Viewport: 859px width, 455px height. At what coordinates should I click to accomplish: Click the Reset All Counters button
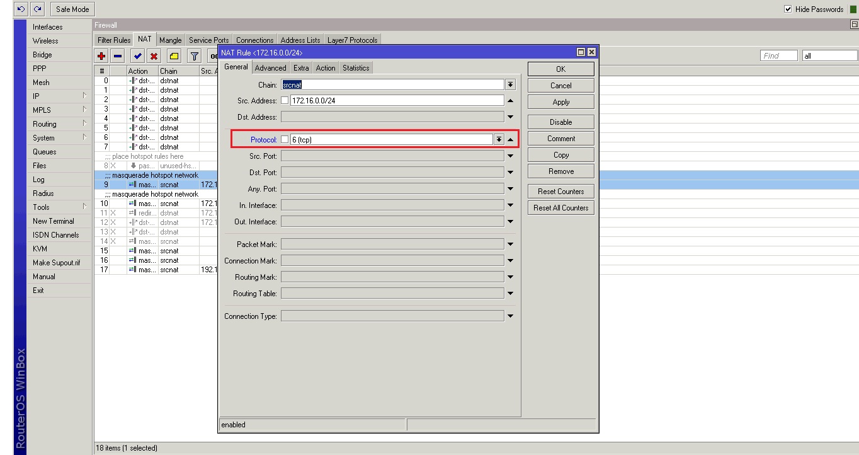560,208
